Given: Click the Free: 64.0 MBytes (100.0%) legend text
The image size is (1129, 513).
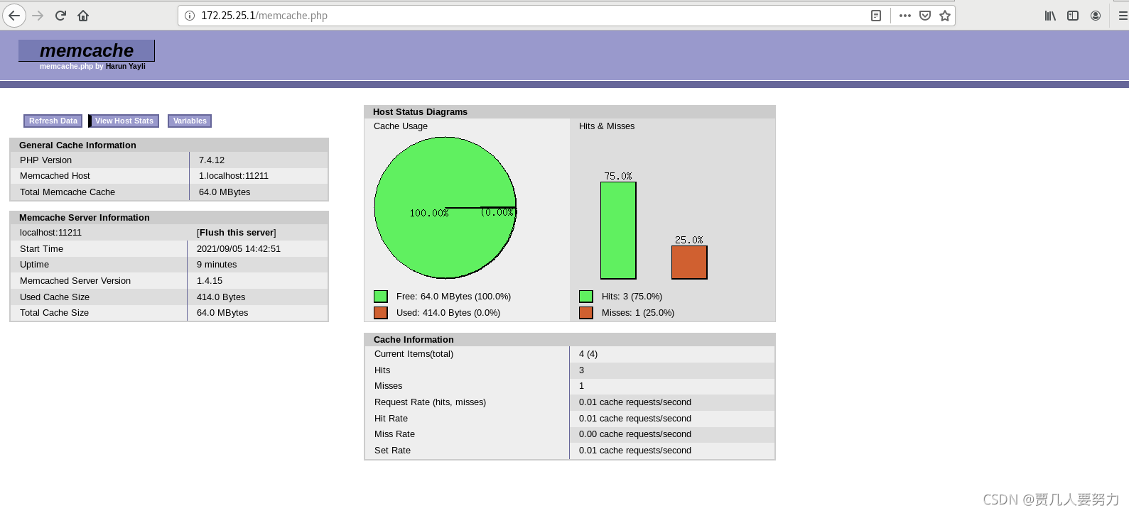Looking at the screenshot, I should (453, 297).
